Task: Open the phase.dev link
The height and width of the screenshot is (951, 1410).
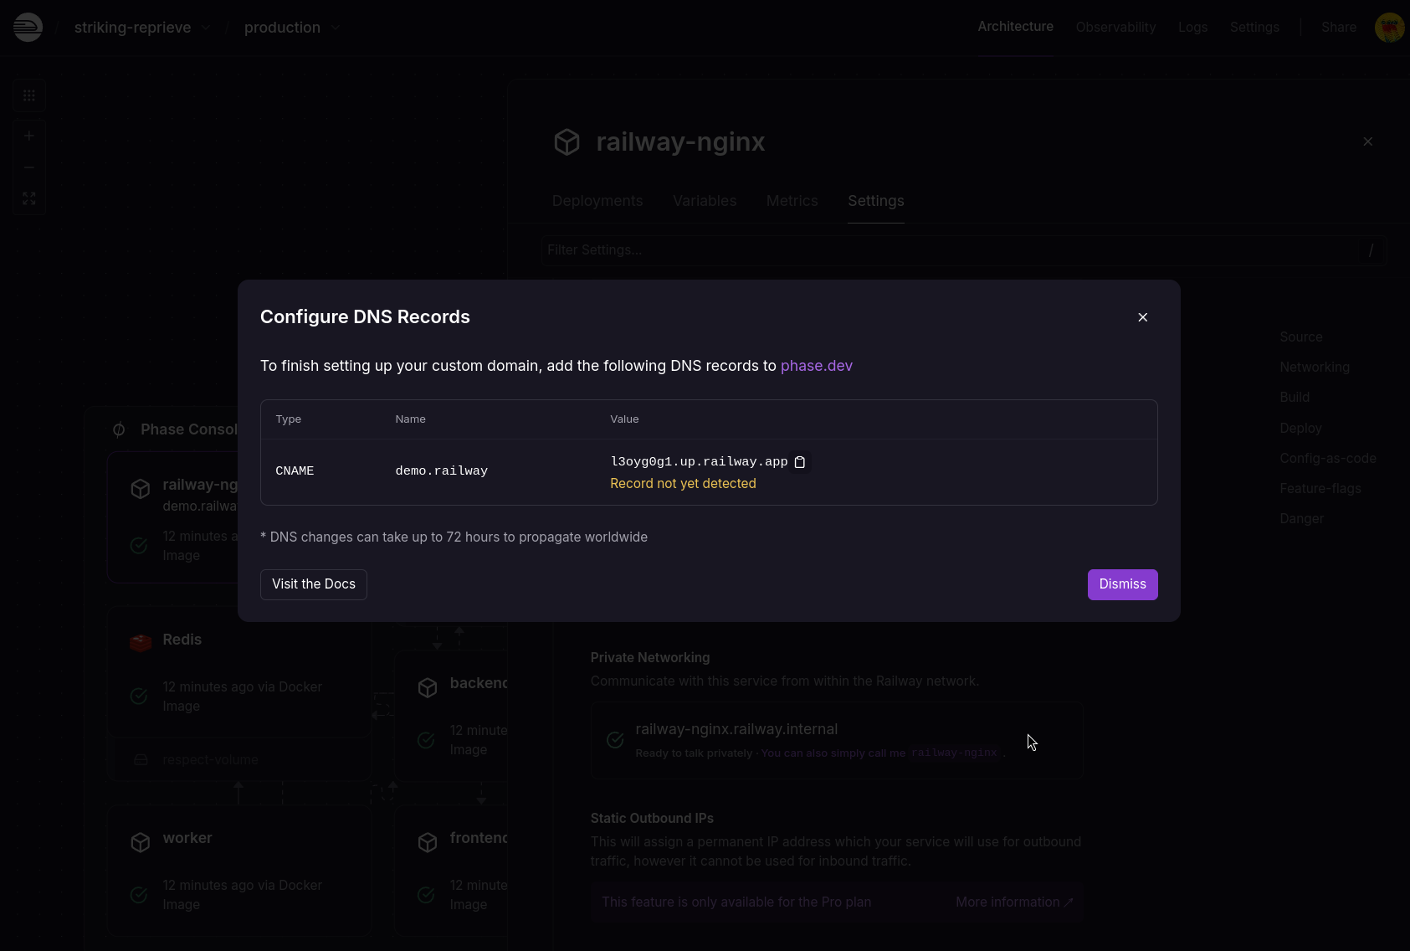Action: coord(816,366)
